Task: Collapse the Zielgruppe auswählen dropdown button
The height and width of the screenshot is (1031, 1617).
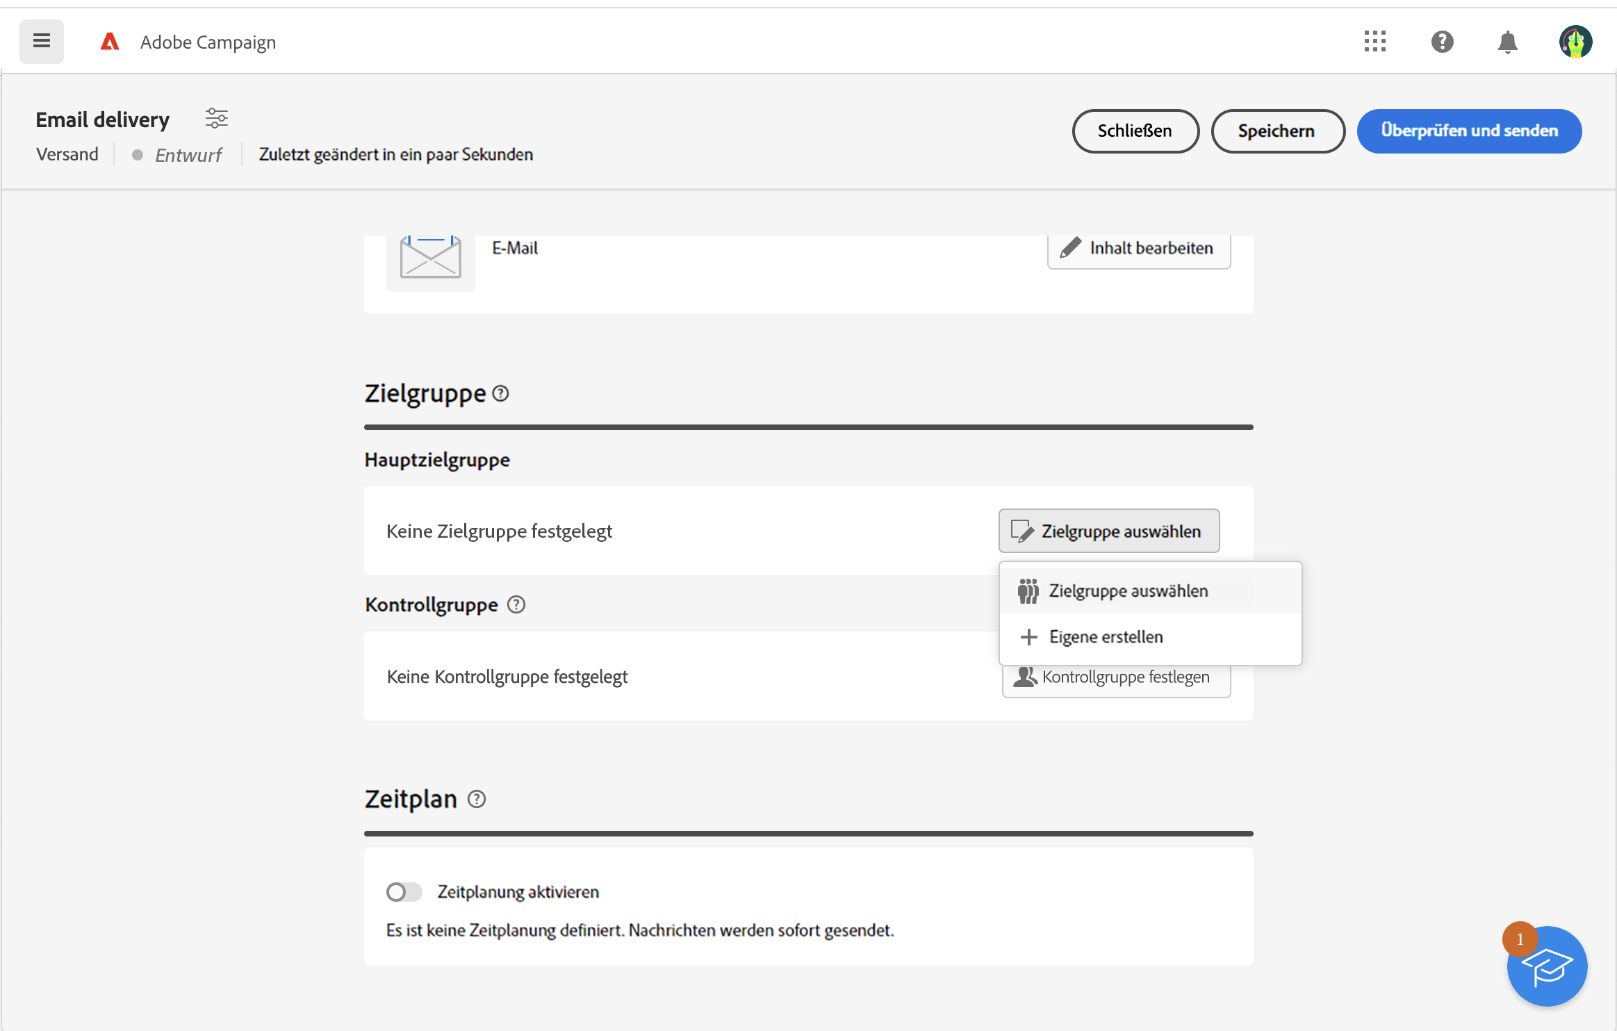Action: [x=1108, y=531]
